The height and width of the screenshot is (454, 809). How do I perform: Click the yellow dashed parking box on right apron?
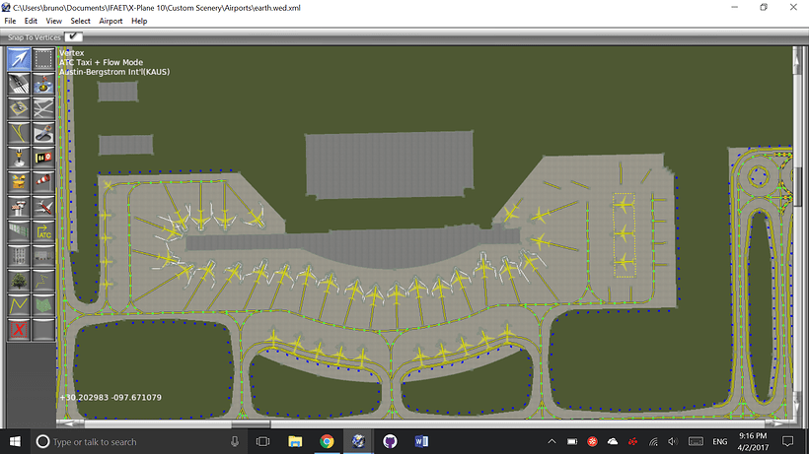624,234
